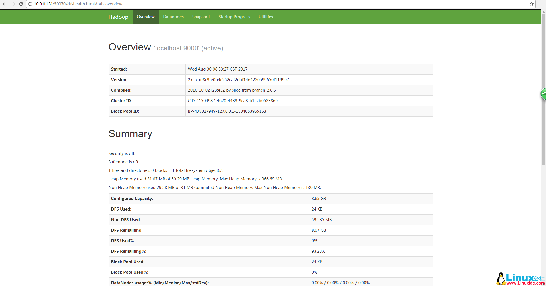The height and width of the screenshot is (286, 546).
Task: Bookmark the page with the star icon
Action: (x=531, y=4)
